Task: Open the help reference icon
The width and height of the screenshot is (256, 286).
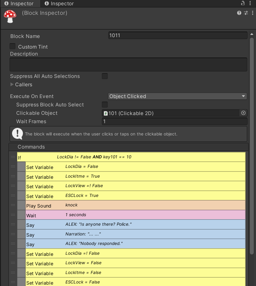Action: [239, 13]
